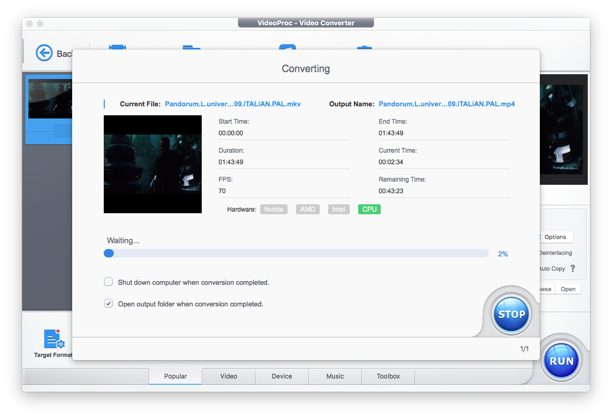This screenshot has height=418, width=612.
Task: Click the Waiting... status text
Action: (x=123, y=241)
